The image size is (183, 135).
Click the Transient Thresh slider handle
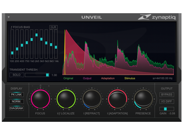coord(47,75)
